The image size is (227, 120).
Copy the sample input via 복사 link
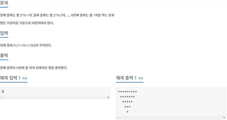pos(25,78)
